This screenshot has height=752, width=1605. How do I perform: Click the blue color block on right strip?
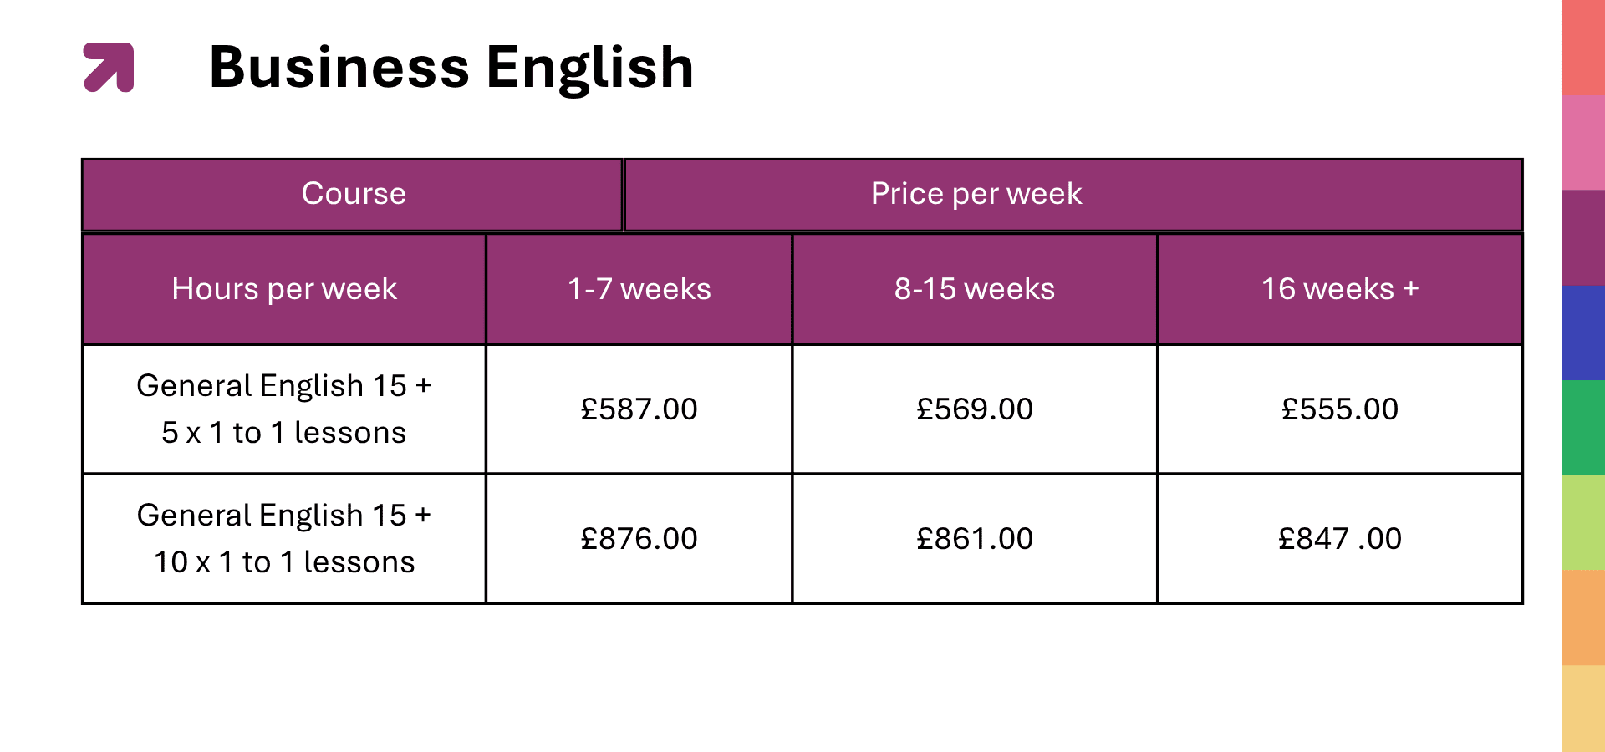(1583, 333)
